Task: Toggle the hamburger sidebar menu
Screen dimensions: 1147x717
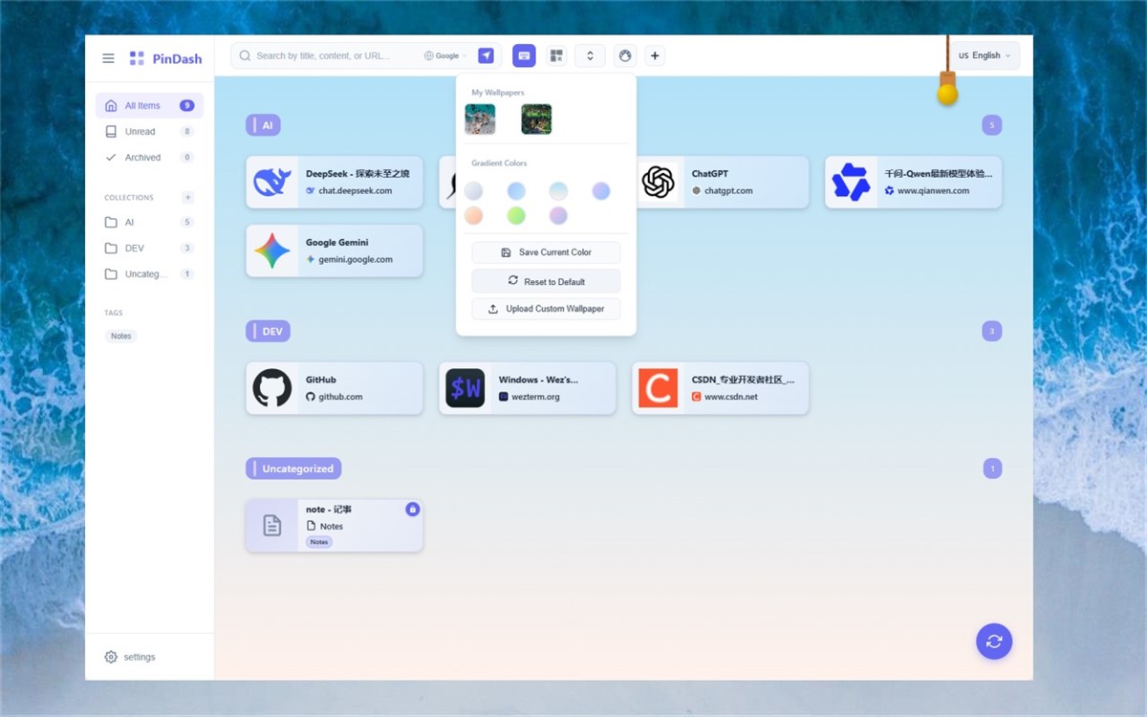Action: [x=108, y=58]
